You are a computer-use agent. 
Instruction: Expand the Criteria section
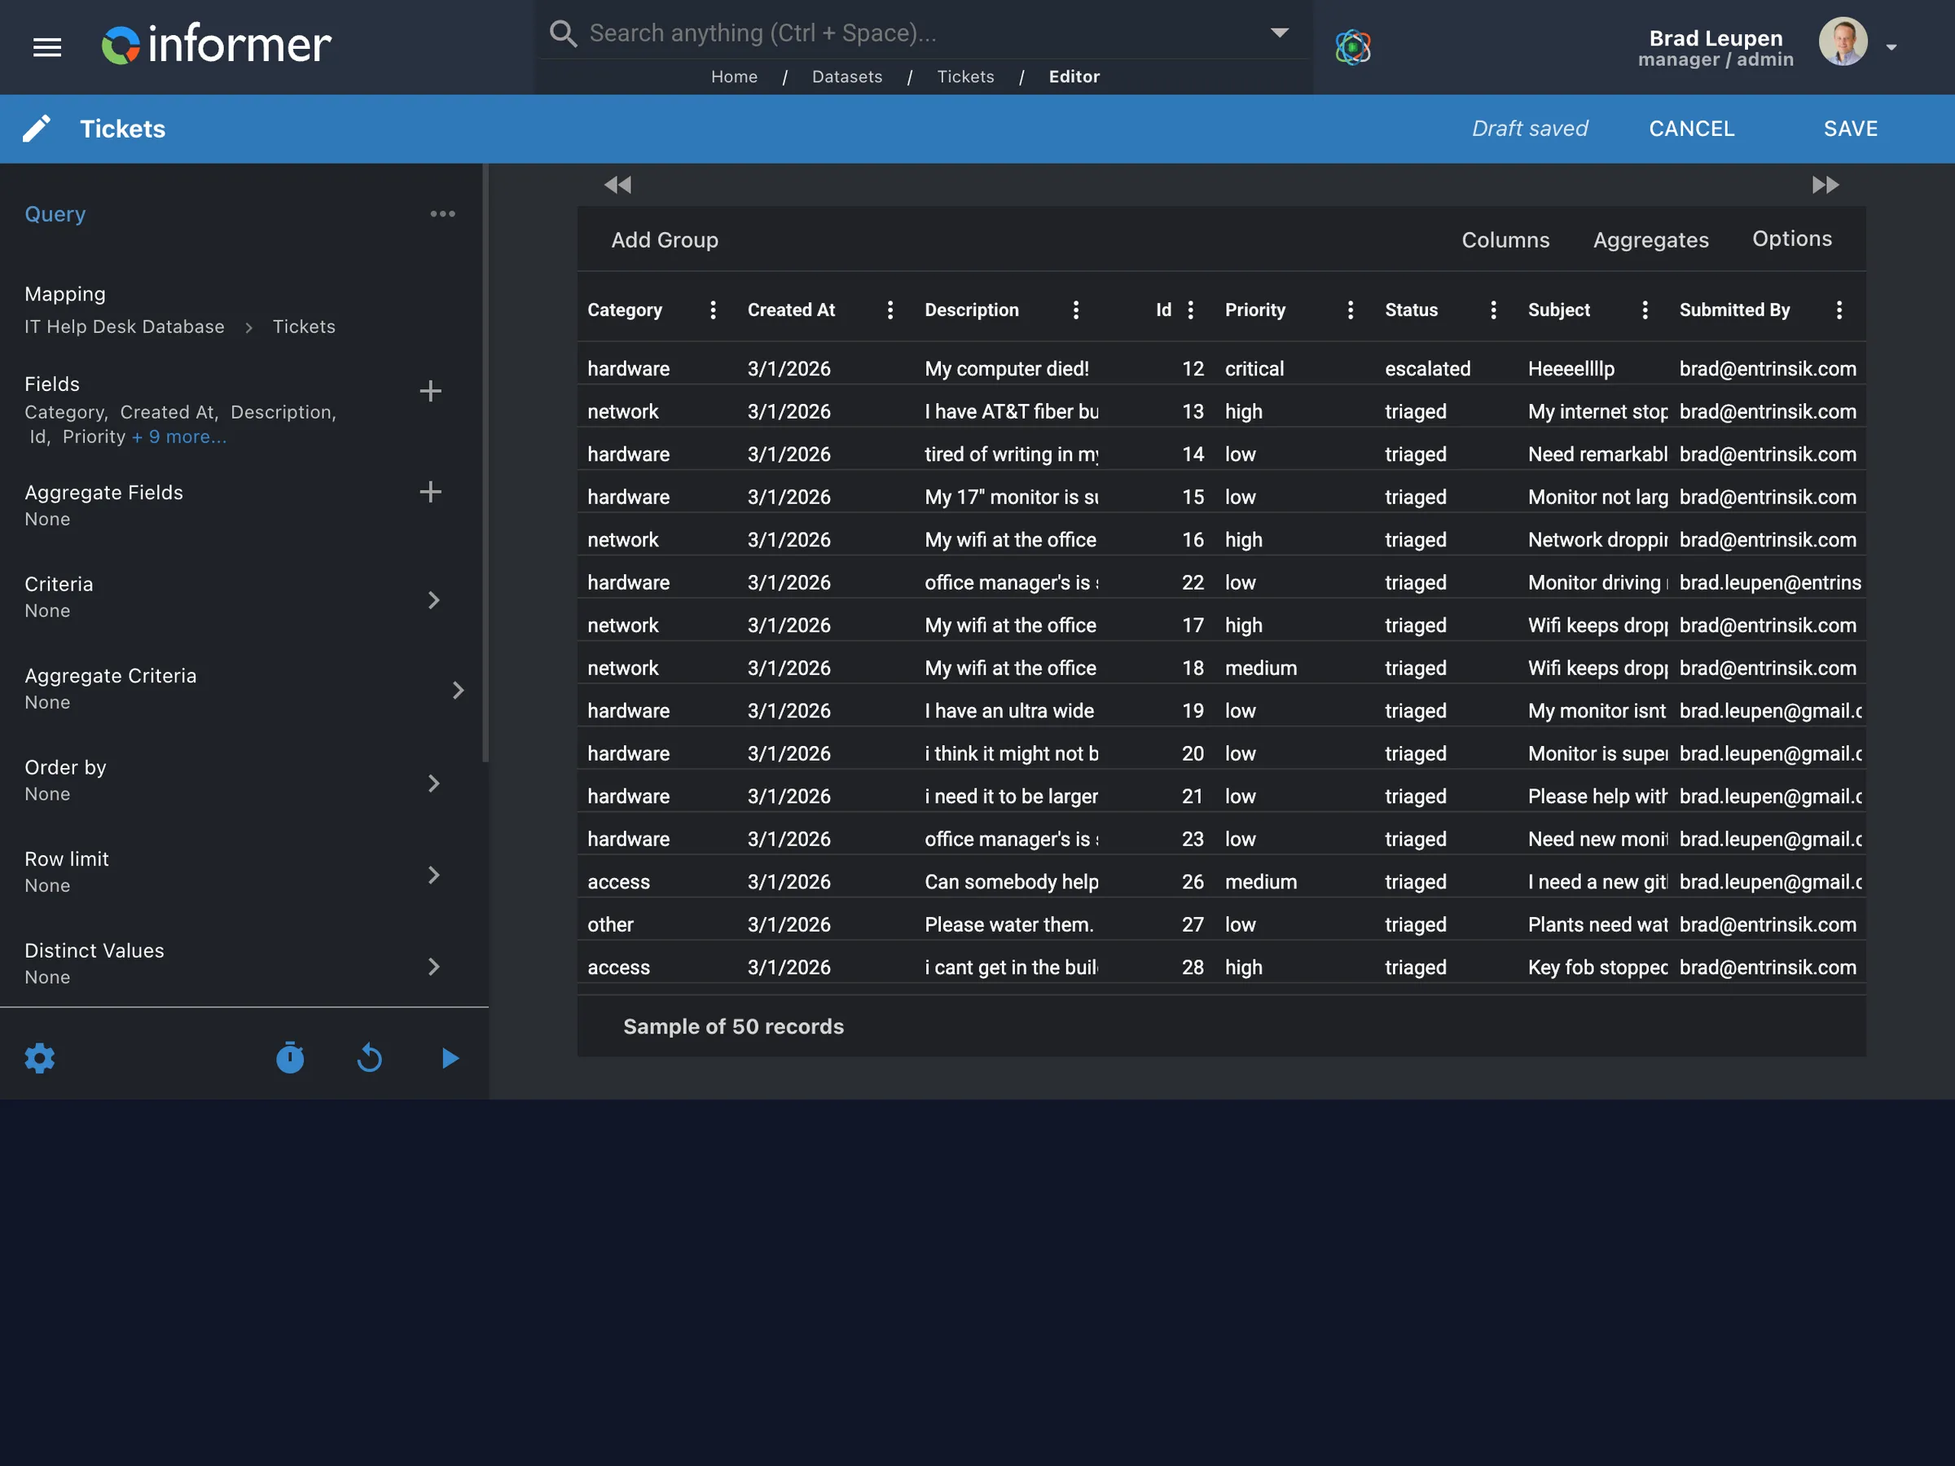tap(434, 600)
